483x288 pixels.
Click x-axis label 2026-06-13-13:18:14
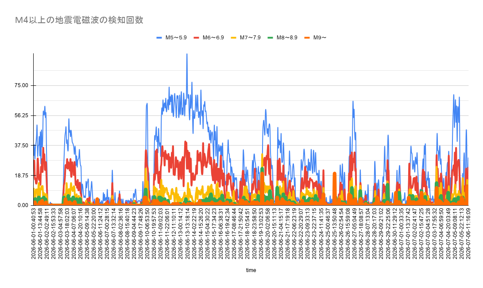(187, 234)
